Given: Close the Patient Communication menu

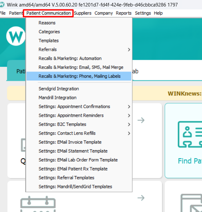Looking at the screenshot, I should 49,13.
